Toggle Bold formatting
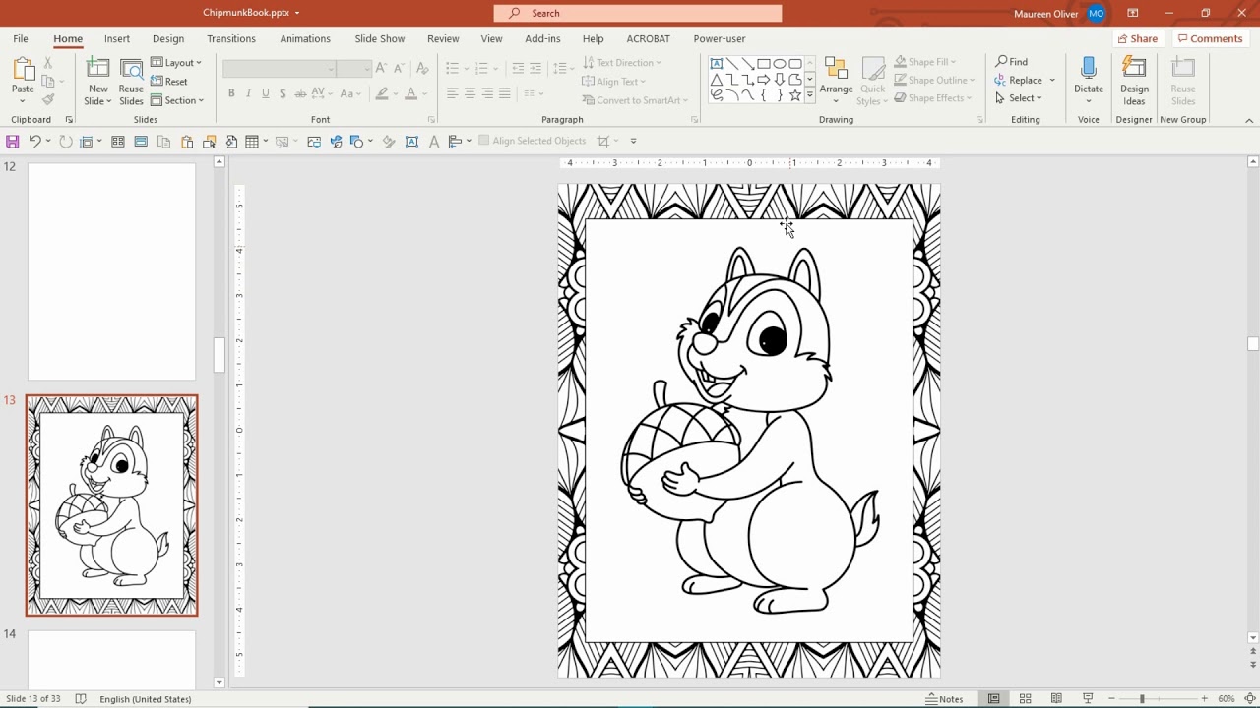 coord(231,94)
